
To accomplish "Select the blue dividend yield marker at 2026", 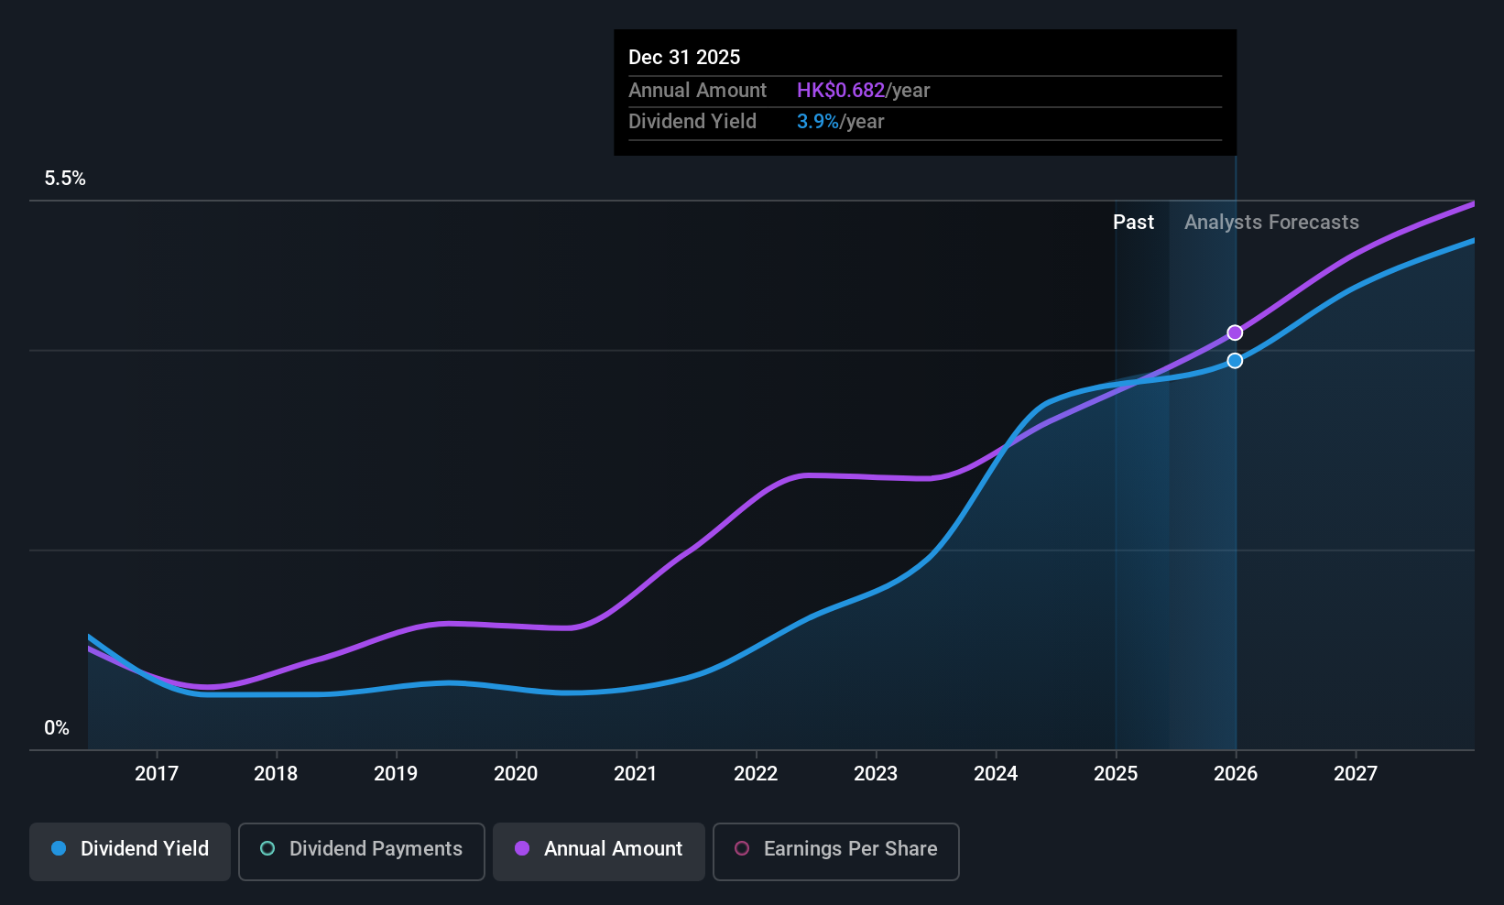I will pos(1235,361).
